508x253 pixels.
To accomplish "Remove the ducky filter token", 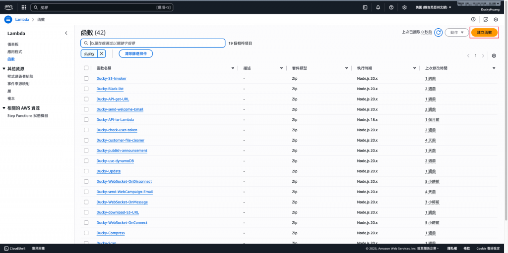I will (x=101, y=53).
